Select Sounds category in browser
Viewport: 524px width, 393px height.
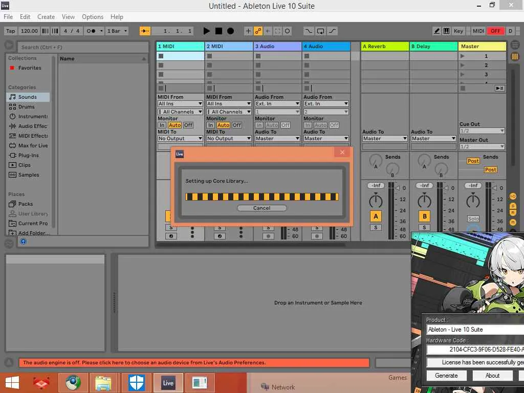click(28, 97)
